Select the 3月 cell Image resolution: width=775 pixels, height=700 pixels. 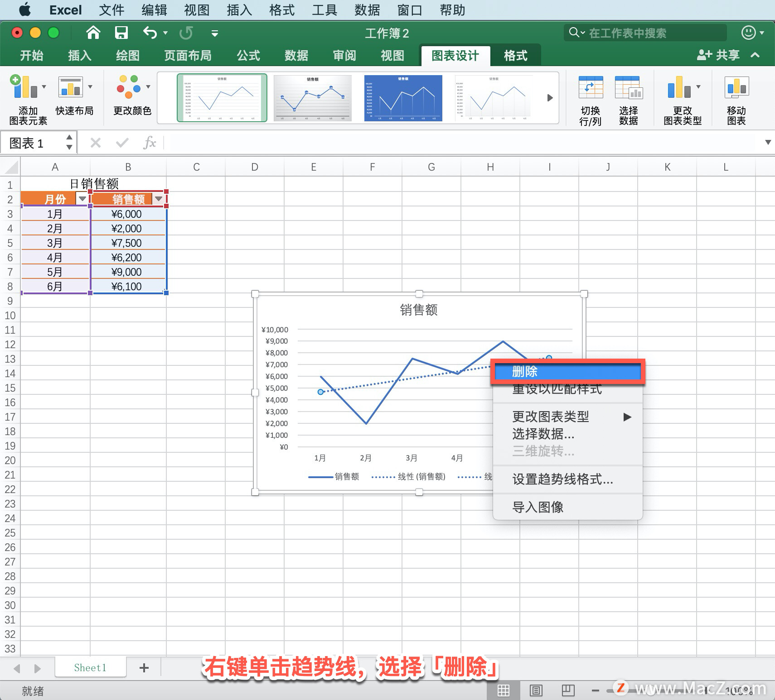click(x=55, y=243)
